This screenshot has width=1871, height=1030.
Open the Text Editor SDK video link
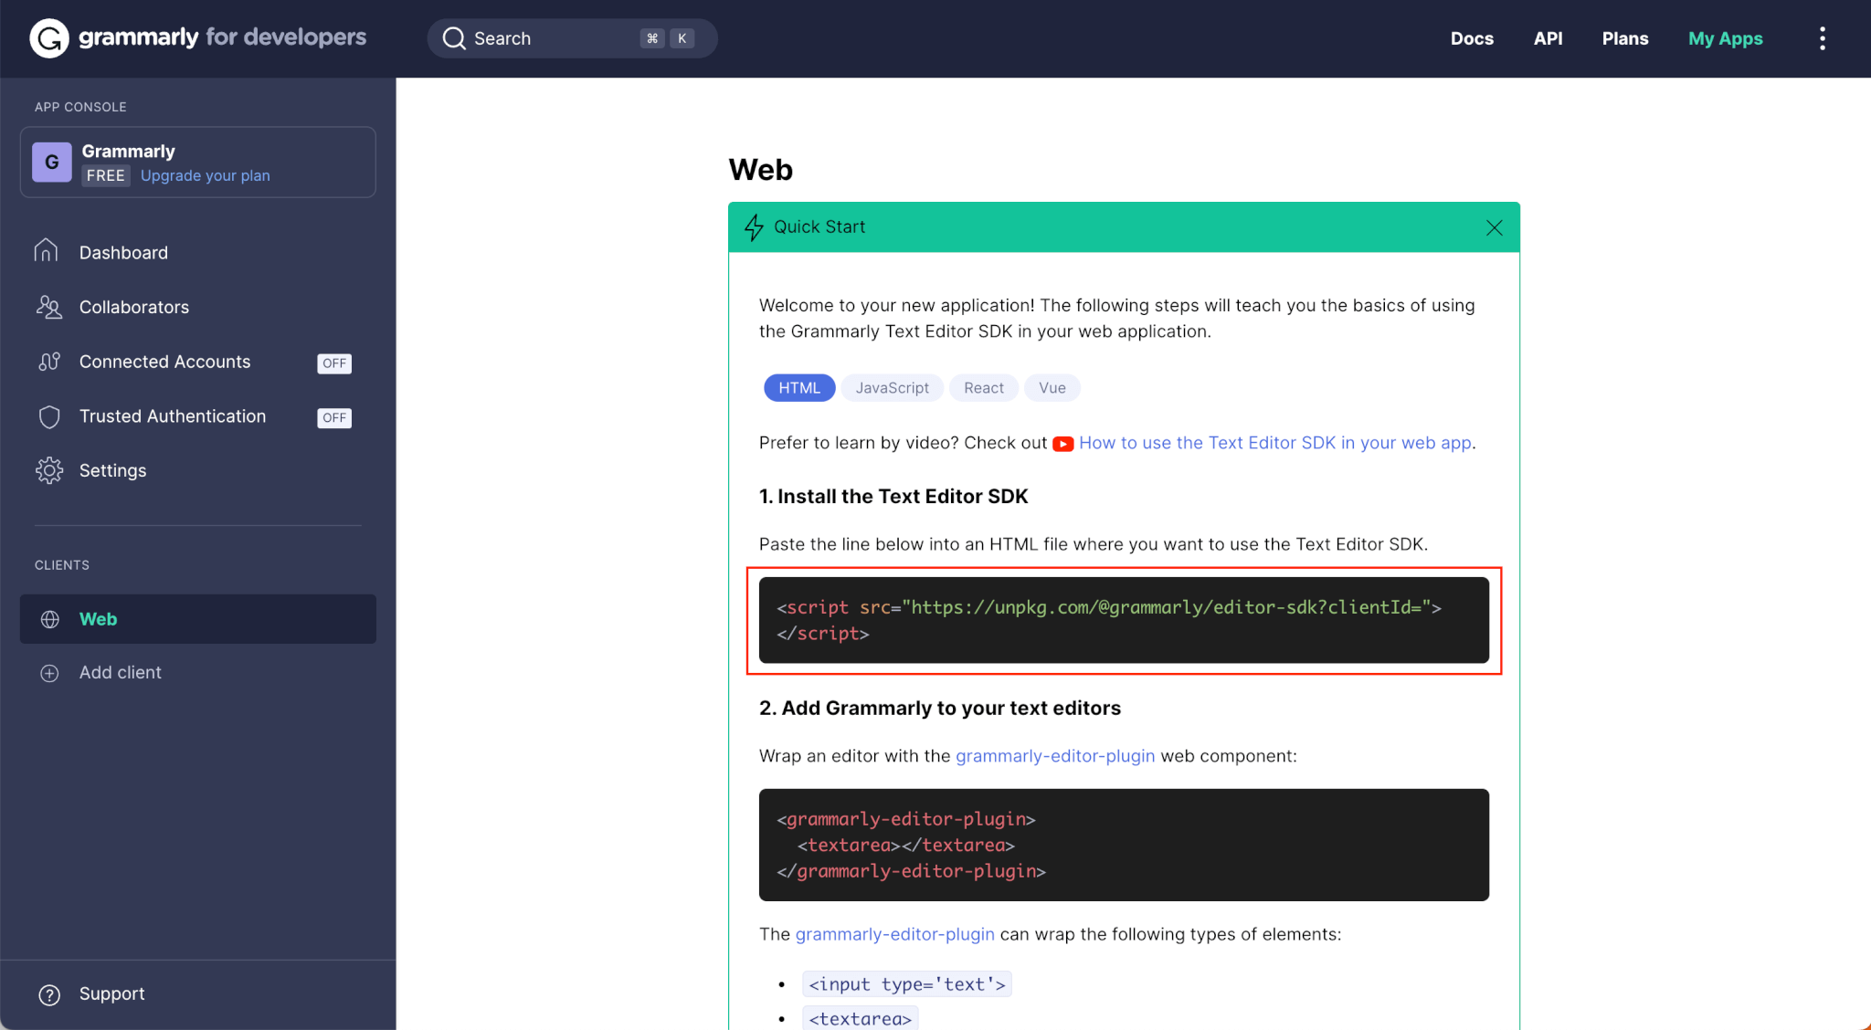[1275, 443]
